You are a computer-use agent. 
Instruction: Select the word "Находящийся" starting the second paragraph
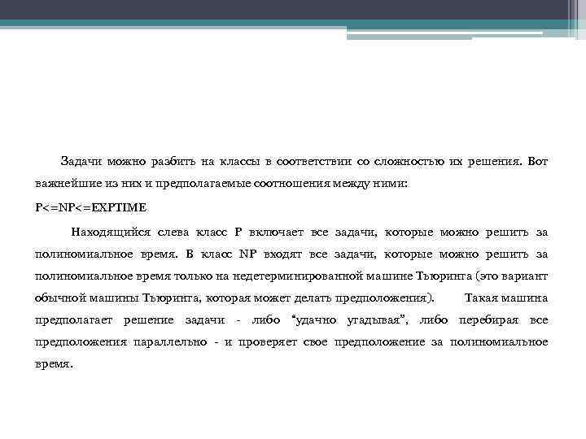coord(111,233)
